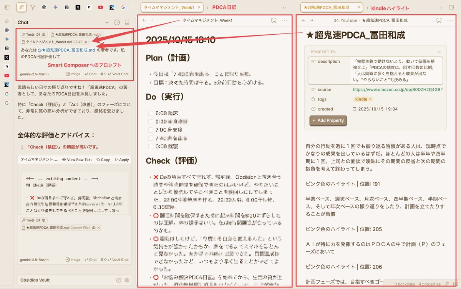This screenshot has width=461, height=289.
Task: Go forward in ★超鬼速PDCA pane
Action: coord(312,20)
